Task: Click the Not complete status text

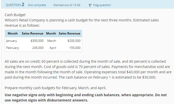Action: point(37,5)
